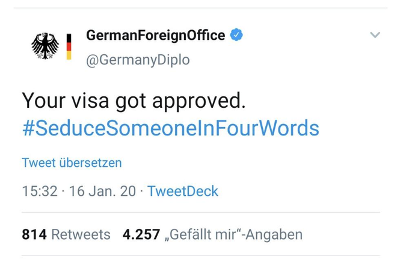
Task: Open the TweetDeck source link
Action: (183, 192)
